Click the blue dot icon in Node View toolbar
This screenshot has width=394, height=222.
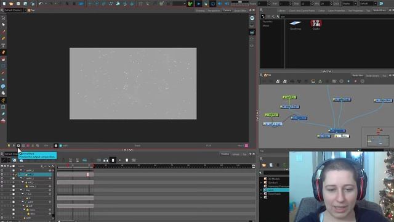[x=348, y=81]
